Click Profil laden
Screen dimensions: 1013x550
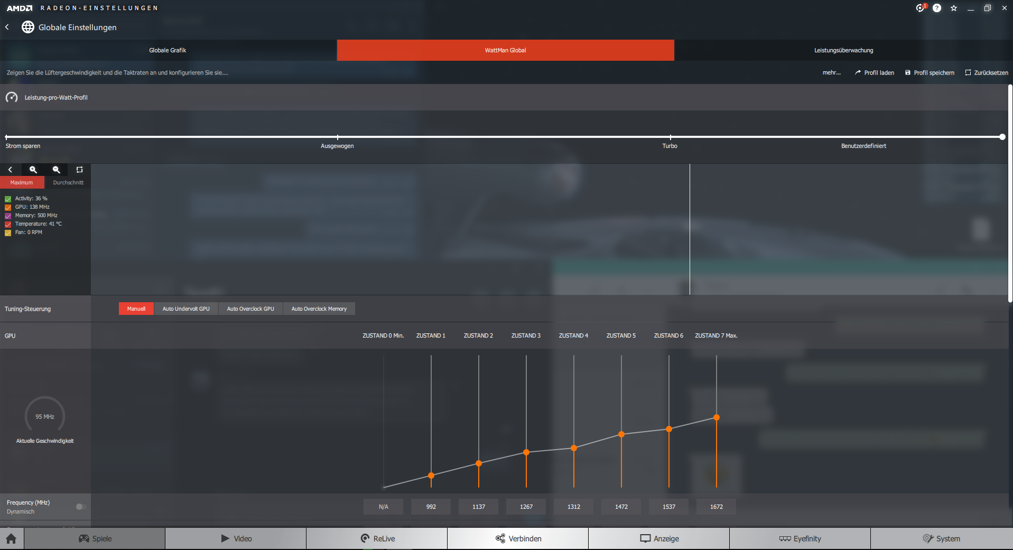click(x=875, y=72)
